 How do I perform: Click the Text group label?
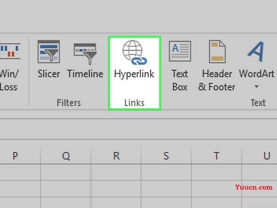(x=258, y=103)
